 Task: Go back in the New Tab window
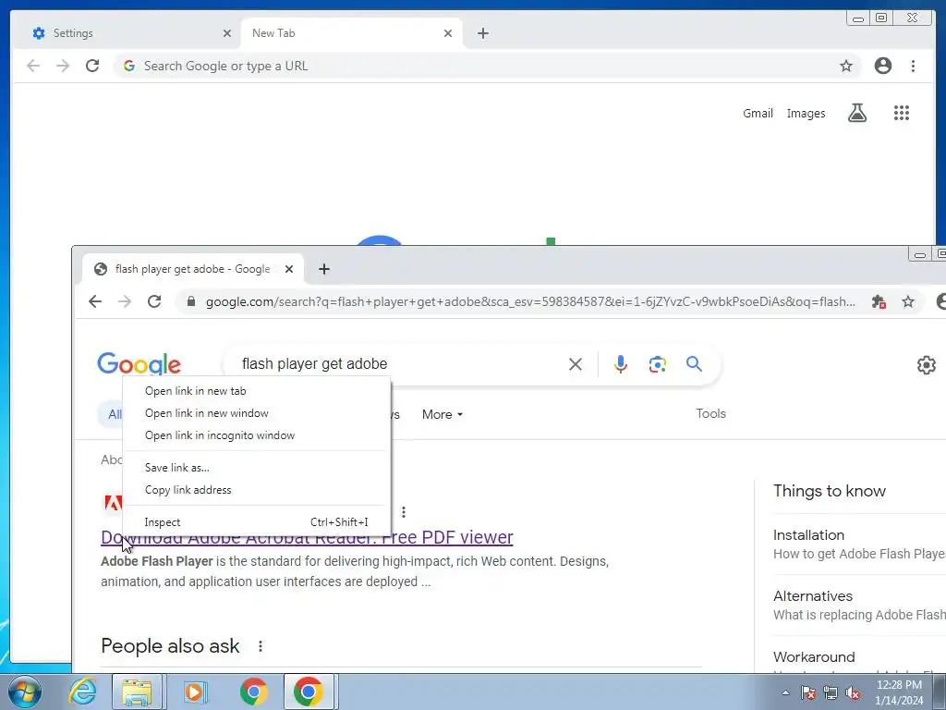[33, 66]
